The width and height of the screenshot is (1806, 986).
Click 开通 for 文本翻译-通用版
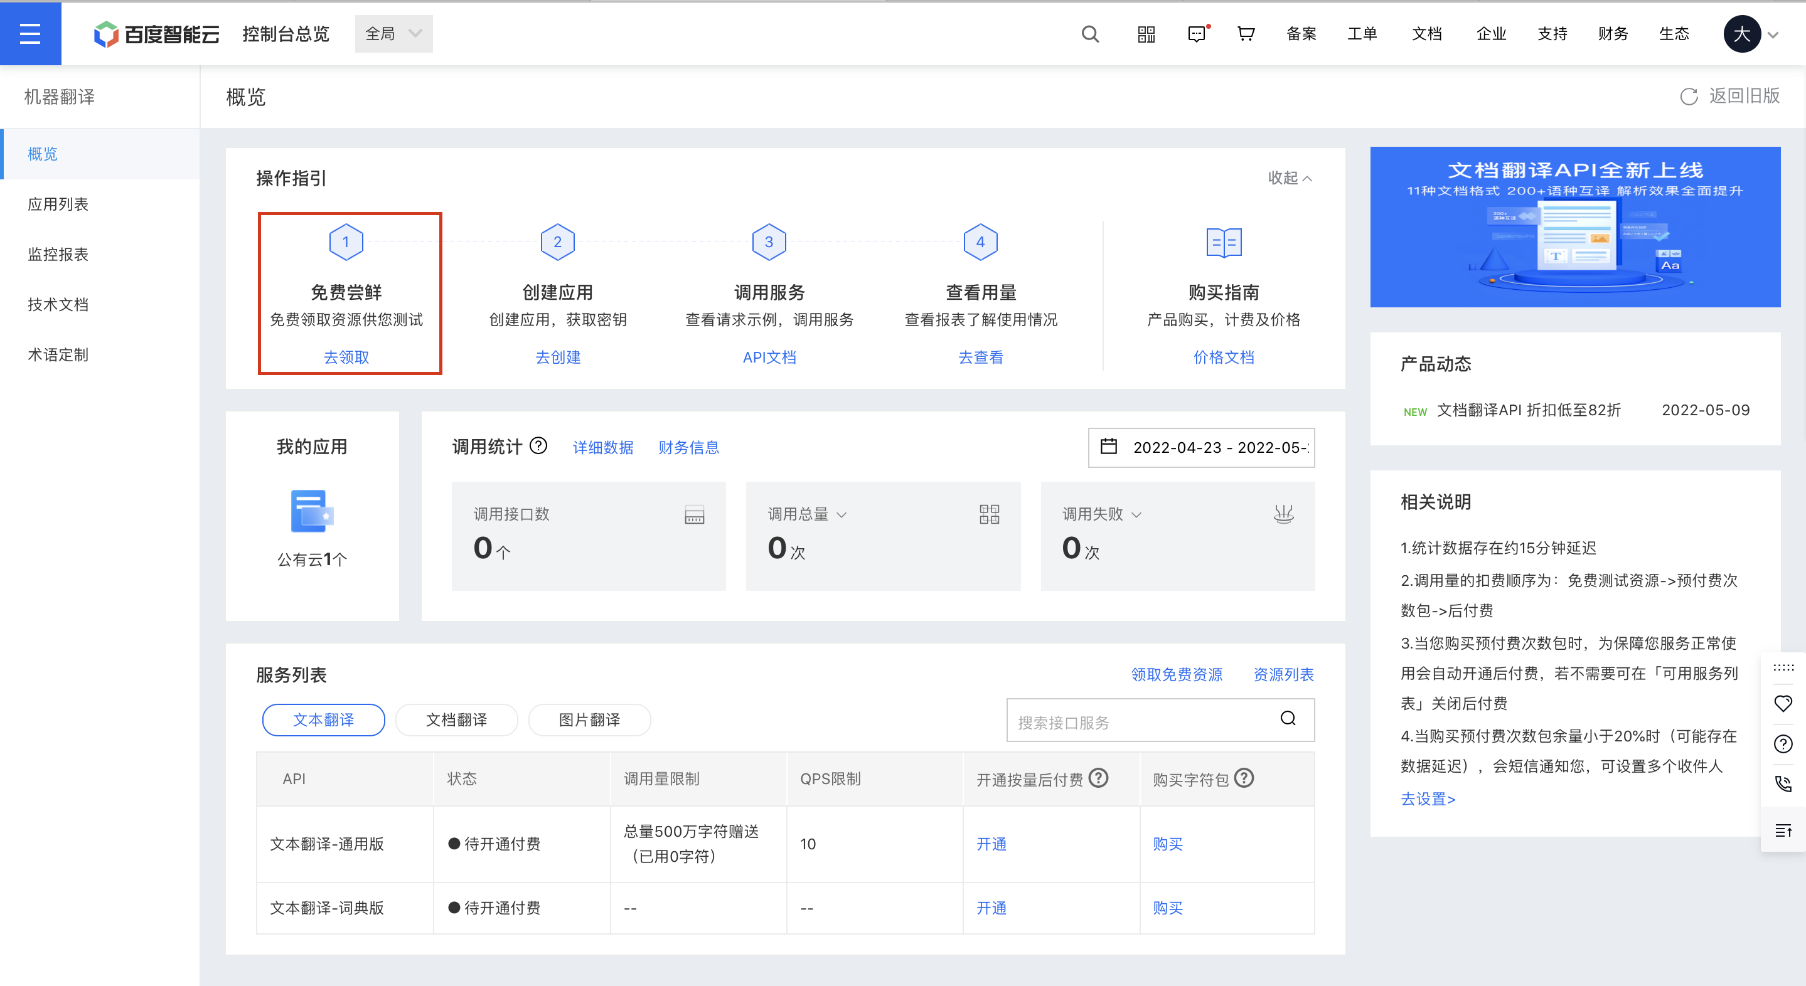point(991,844)
